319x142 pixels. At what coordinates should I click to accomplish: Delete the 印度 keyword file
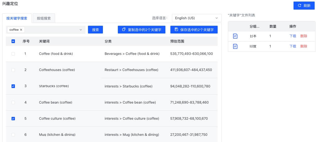point(303,46)
